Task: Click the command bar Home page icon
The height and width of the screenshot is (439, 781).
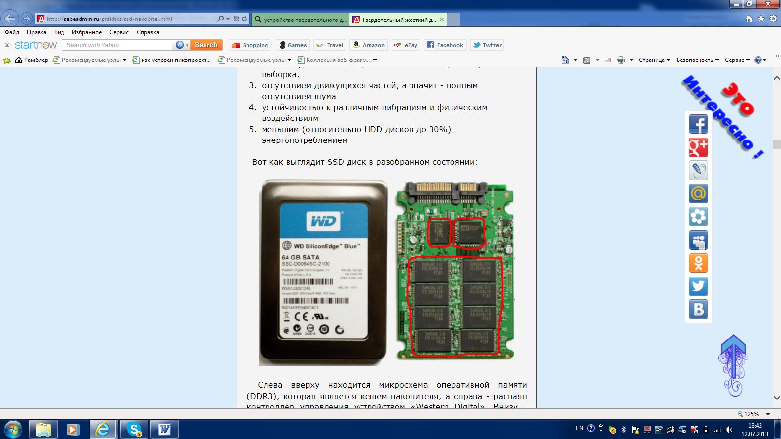Action: 565,60
